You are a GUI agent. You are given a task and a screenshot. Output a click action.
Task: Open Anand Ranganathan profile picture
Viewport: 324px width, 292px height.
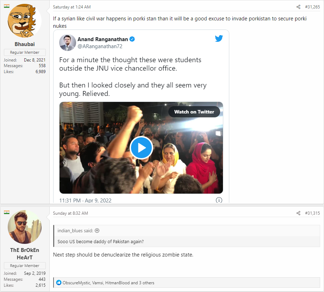tap(68, 43)
